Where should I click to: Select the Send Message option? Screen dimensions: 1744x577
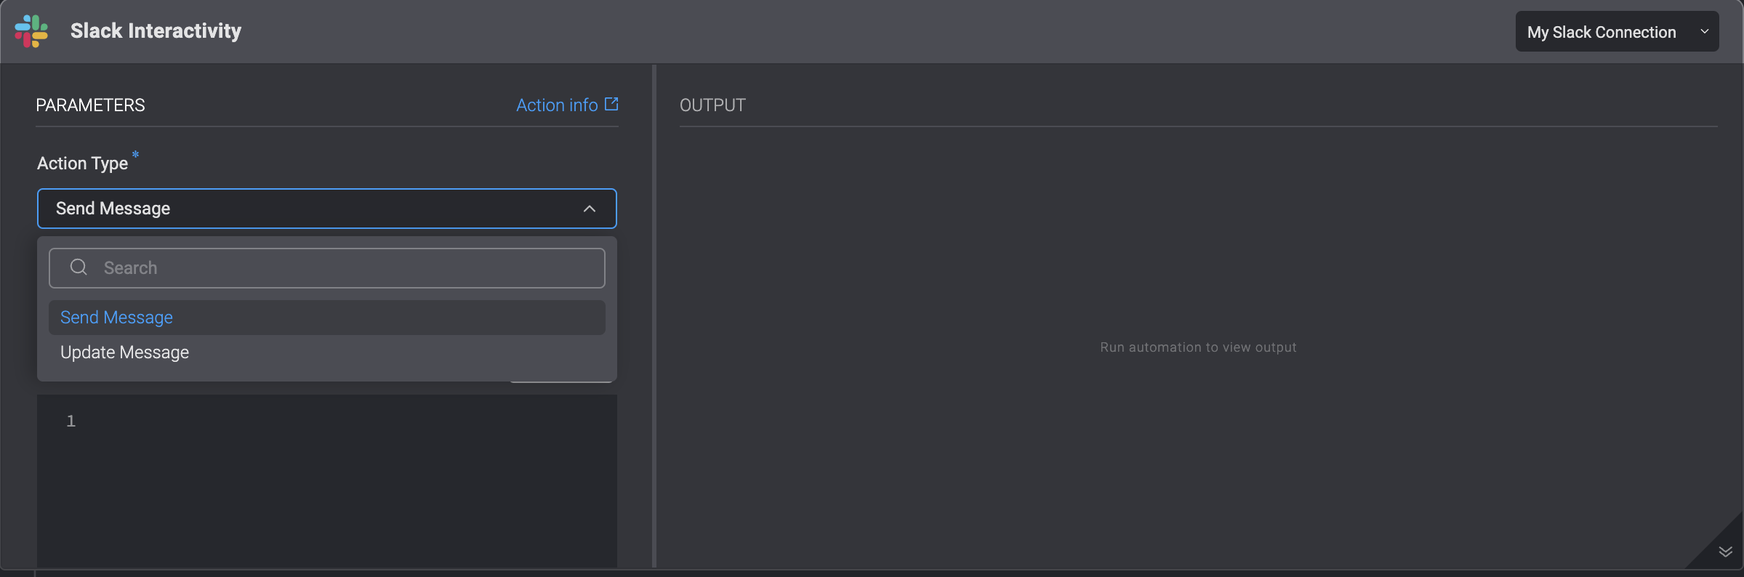[x=327, y=318]
